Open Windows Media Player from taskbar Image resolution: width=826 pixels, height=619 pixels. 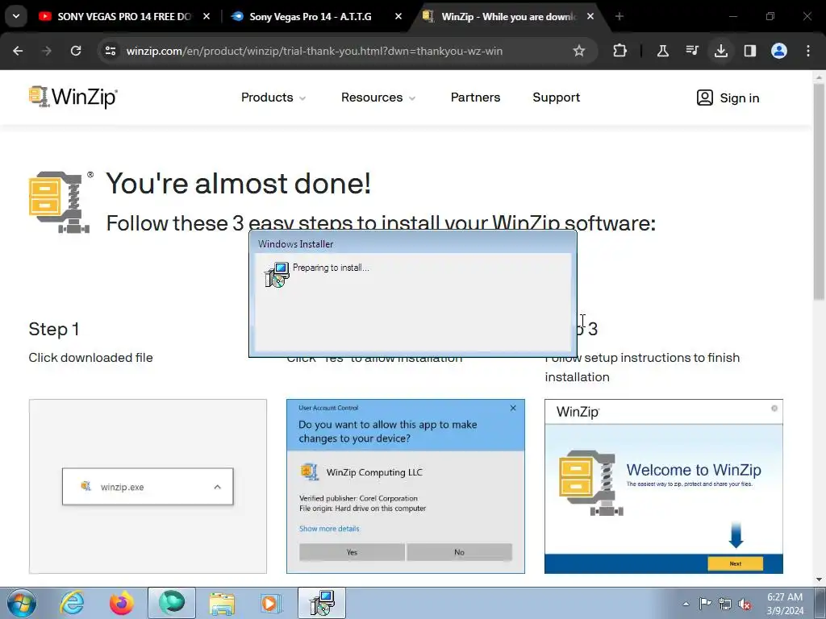pos(272,603)
